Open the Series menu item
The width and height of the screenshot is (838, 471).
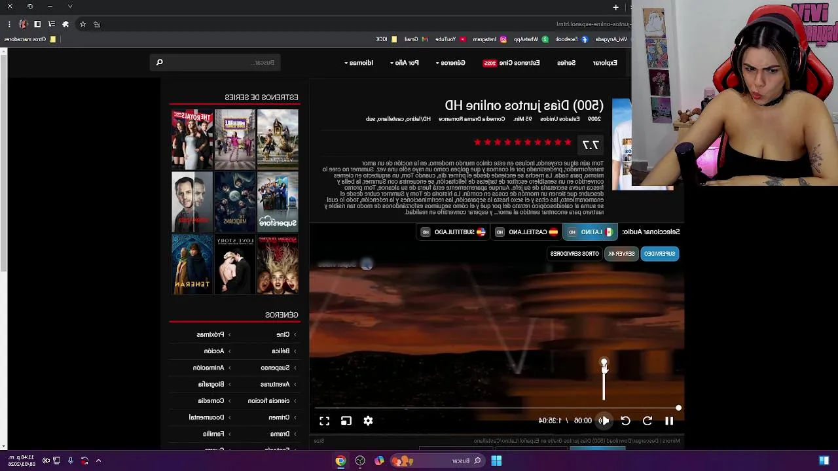coord(566,63)
